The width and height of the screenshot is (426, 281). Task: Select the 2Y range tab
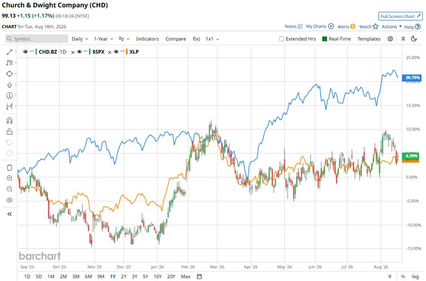click(x=124, y=276)
